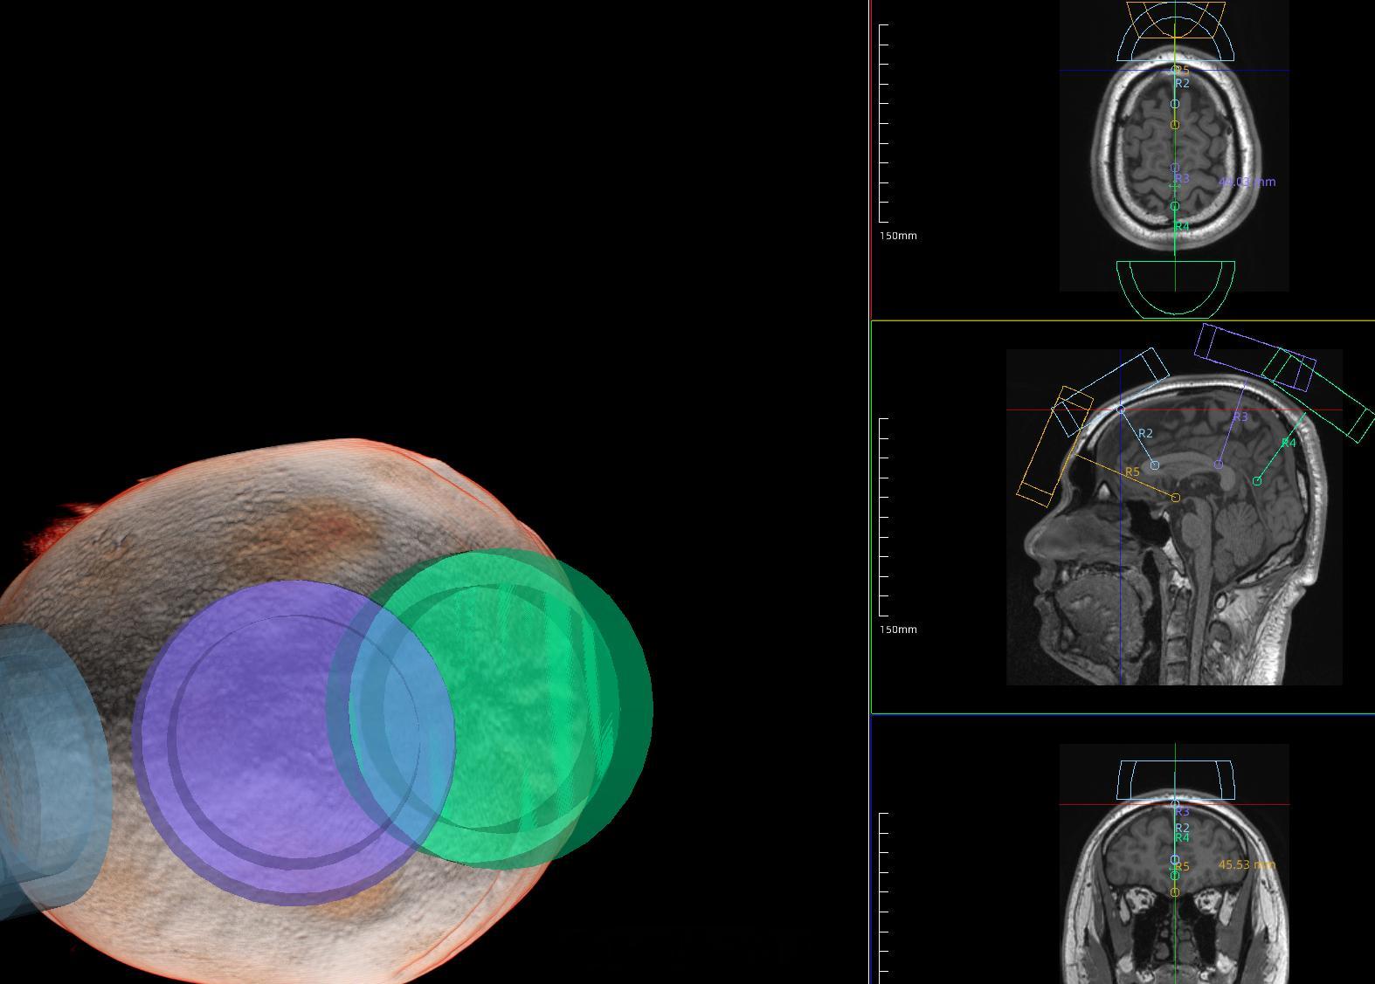
Task: Select the yellow target circle in axial view
Action: (x=1175, y=125)
